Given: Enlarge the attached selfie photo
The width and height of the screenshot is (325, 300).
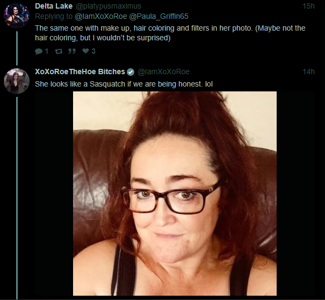Looking at the screenshot, I should coord(175,194).
